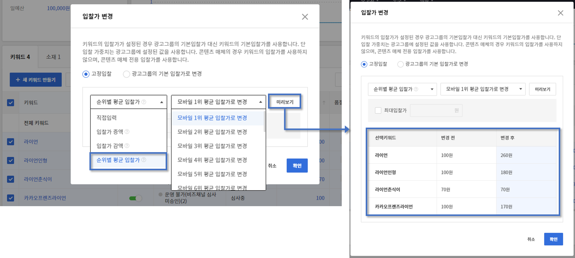Switch to 소재 1 tab
Screen dimensions: 575x258
[x=53, y=57]
